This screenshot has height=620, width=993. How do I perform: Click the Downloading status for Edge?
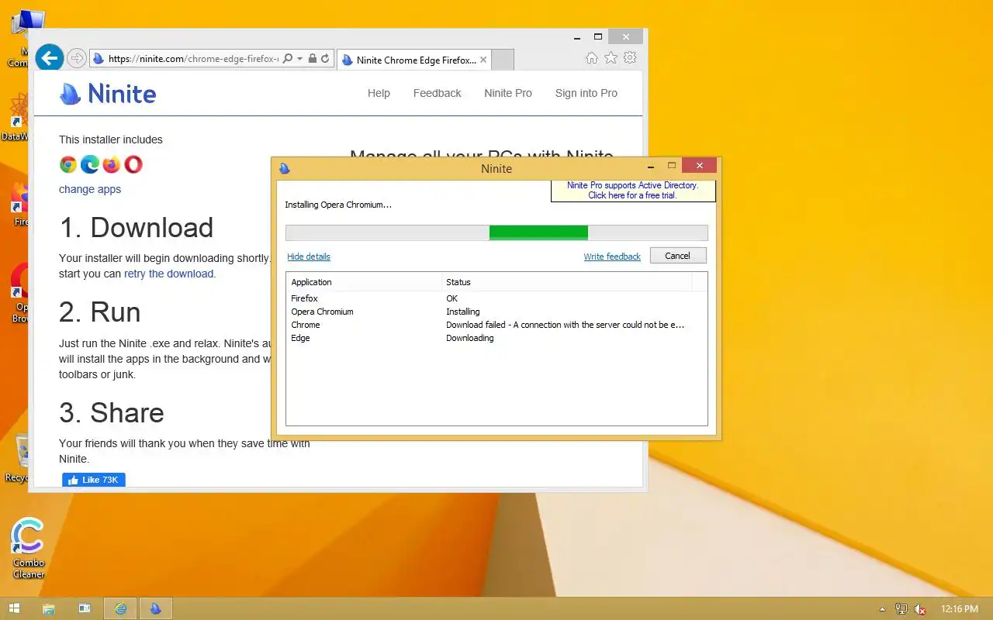(469, 338)
